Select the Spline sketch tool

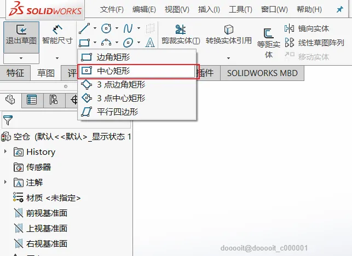(x=128, y=28)
